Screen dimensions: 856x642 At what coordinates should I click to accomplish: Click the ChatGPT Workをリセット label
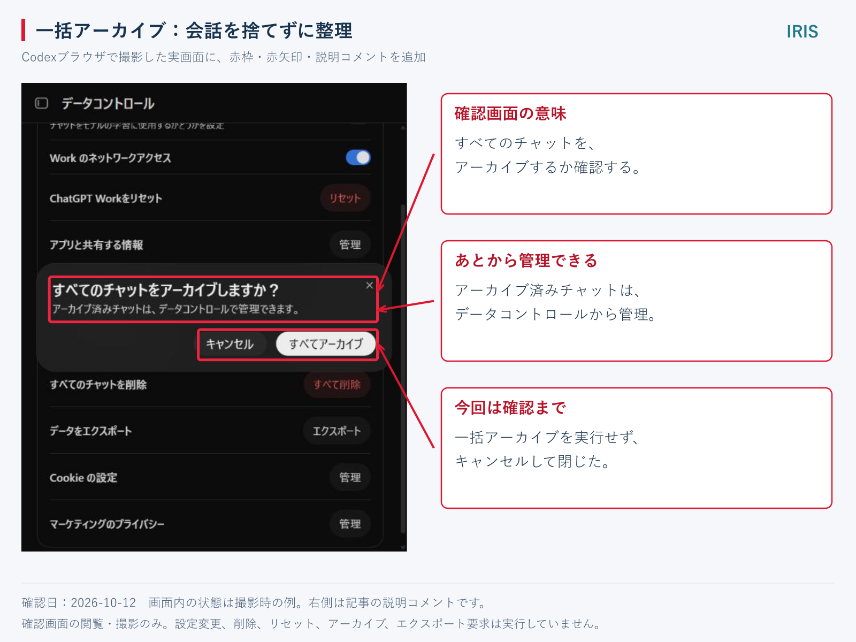pyautogui.click(x=106, y=198)
